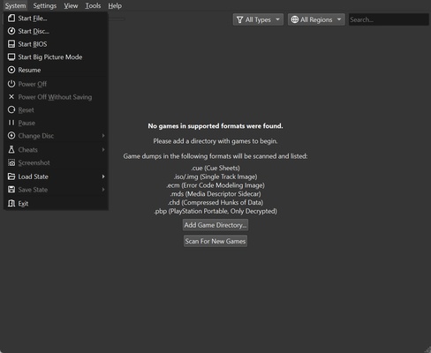
Task: Click the ".mds (Media Descriptor Sidecar)" line
Action: [215, 194]
